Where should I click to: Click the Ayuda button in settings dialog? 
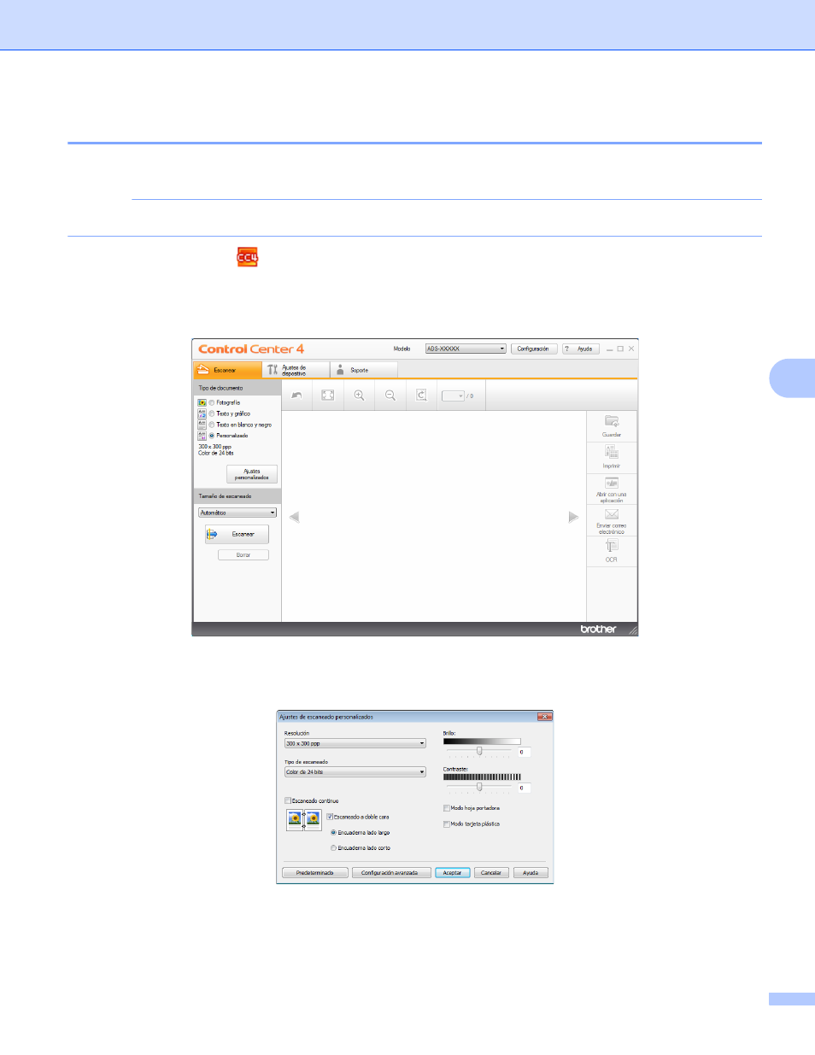coord(531,873)
